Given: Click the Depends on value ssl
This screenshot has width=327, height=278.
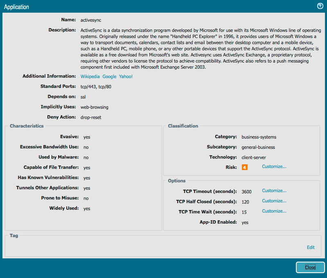Looking at the screenshot, I should [x=83, y=97].
